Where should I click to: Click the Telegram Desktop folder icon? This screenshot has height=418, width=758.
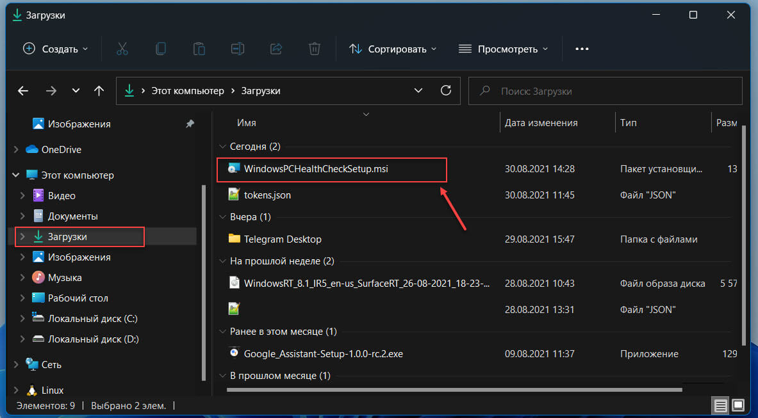tap(234, 238)
